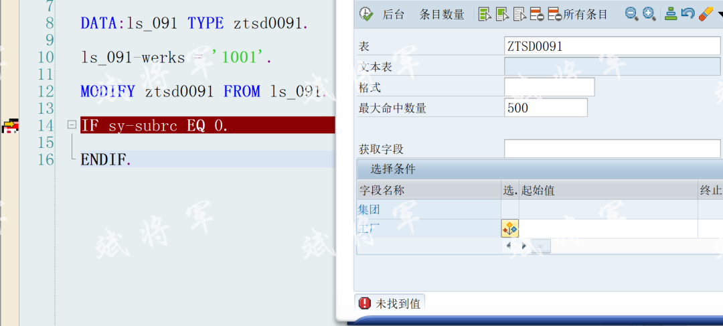The width and height of the screenshot is (723, 326).
Task: Click the 集团 field name link
Action: (x=369, y=210)
